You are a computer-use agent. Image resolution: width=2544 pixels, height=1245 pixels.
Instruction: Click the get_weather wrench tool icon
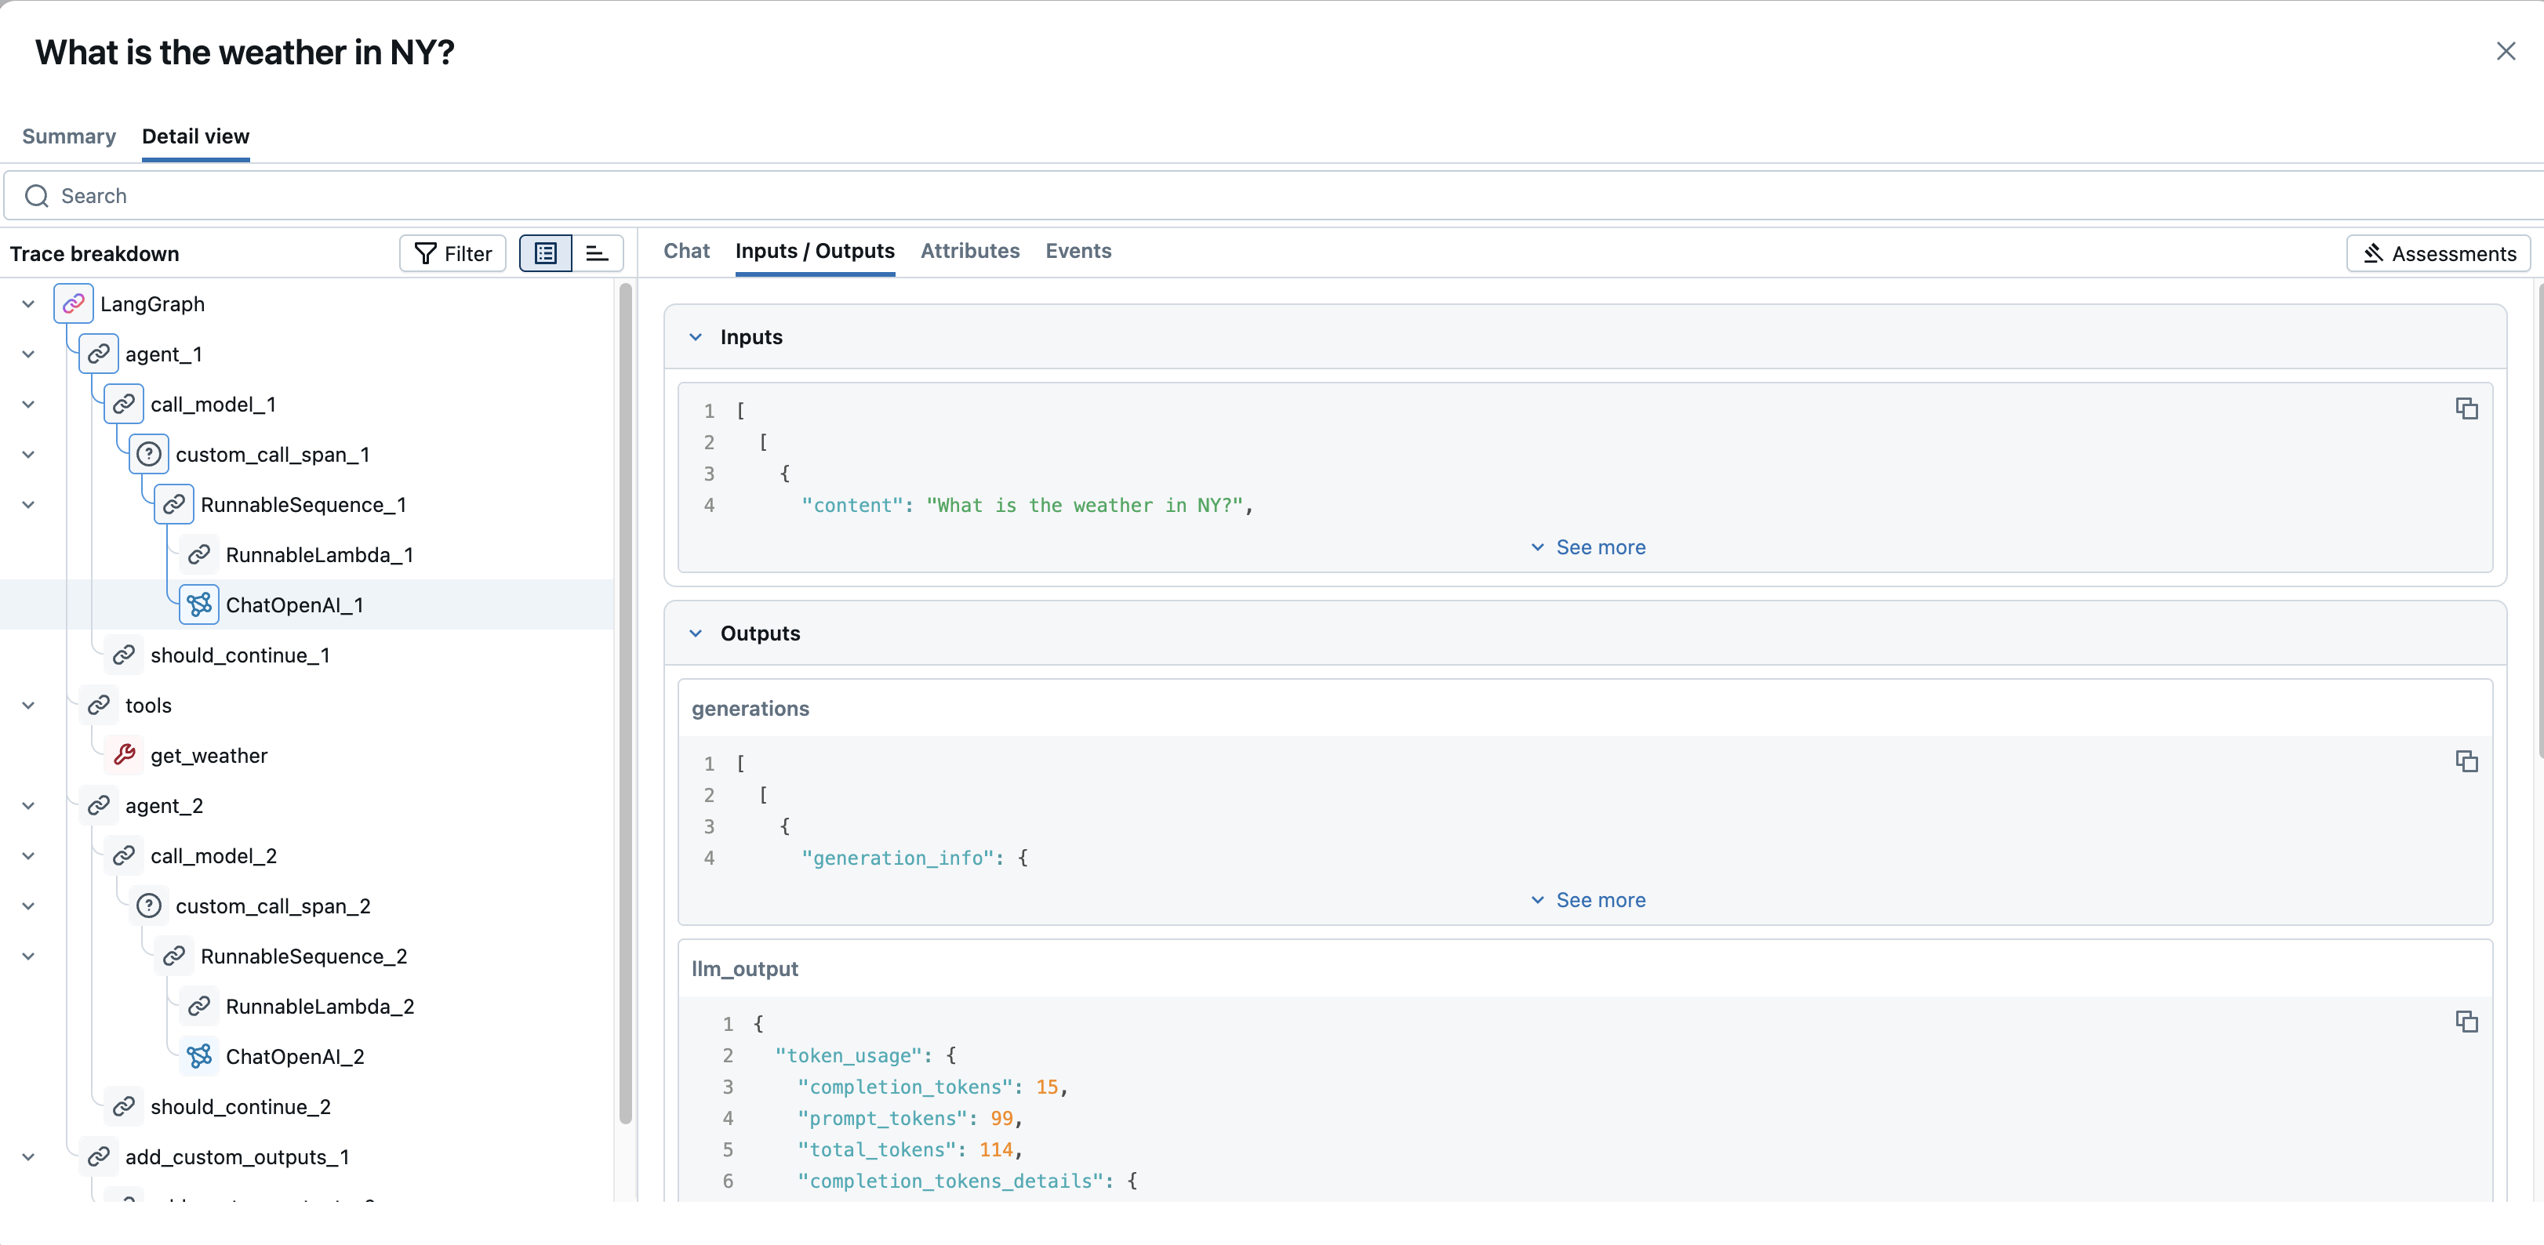123,754
